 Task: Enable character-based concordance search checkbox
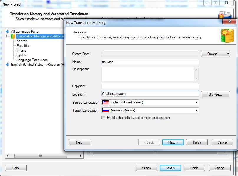(x=103, y=118)
